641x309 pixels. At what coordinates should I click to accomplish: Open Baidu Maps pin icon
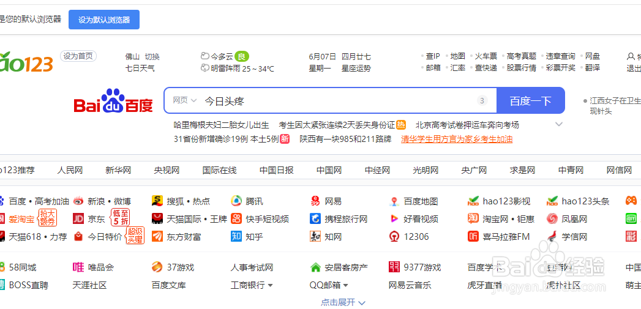(x=394, y=201)
